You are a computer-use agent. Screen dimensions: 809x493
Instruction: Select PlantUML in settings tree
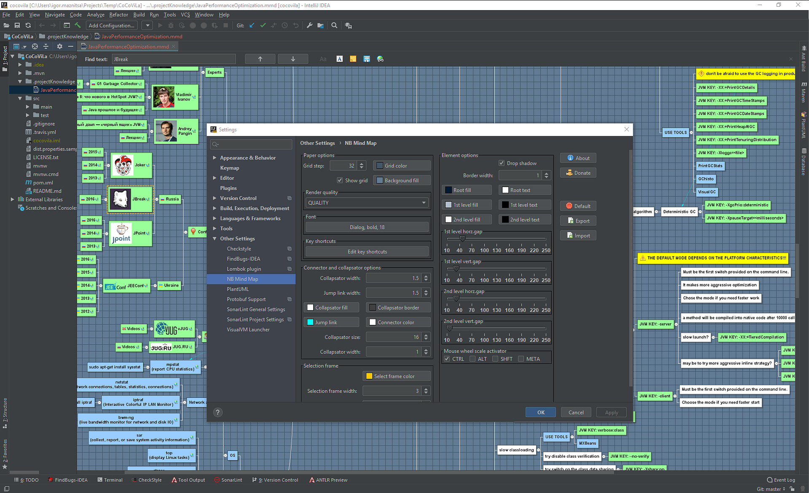pos(238,289)
